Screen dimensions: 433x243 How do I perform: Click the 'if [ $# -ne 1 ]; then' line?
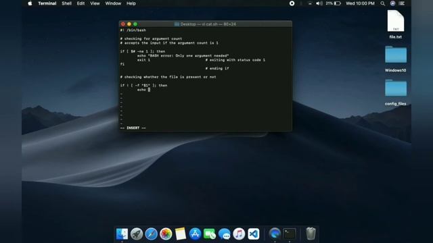143,51
